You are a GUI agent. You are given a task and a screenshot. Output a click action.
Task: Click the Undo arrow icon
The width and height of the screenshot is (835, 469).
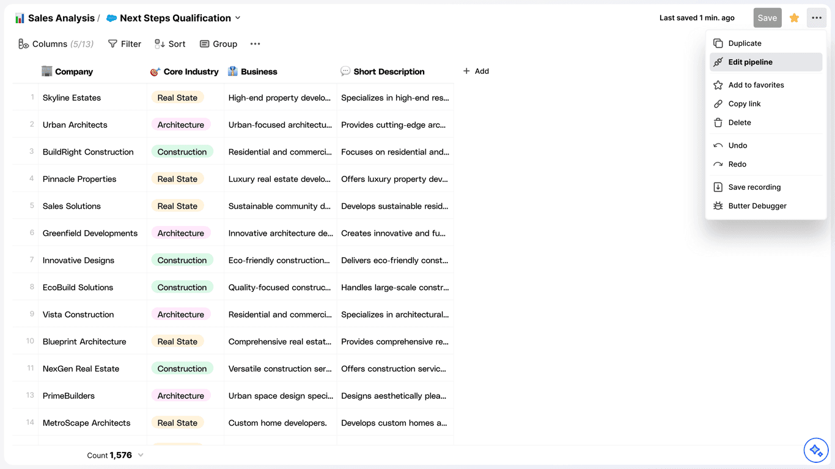pyautogui.click(x=718, y=145)
